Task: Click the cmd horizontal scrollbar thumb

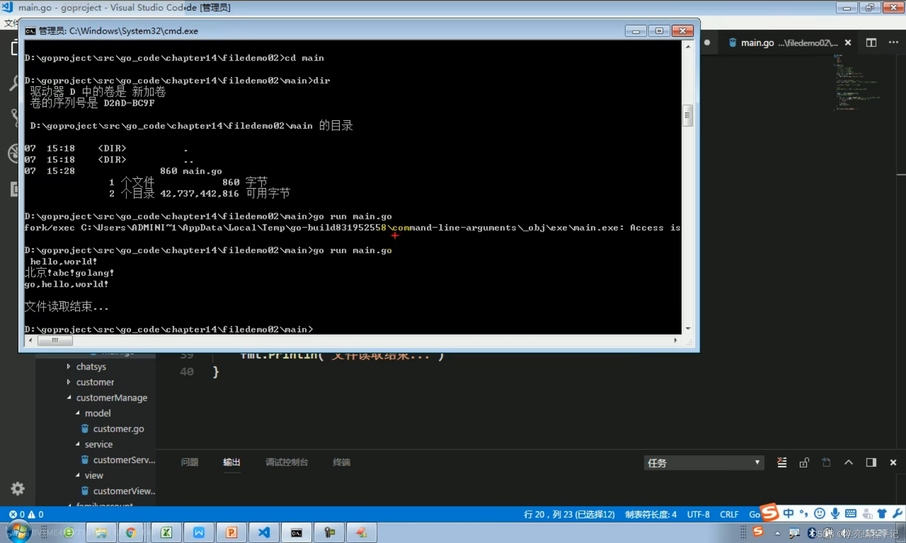Action: (54, 340)
